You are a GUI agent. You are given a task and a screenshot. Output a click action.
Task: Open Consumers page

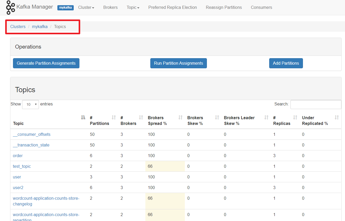(x=261, y=8)
